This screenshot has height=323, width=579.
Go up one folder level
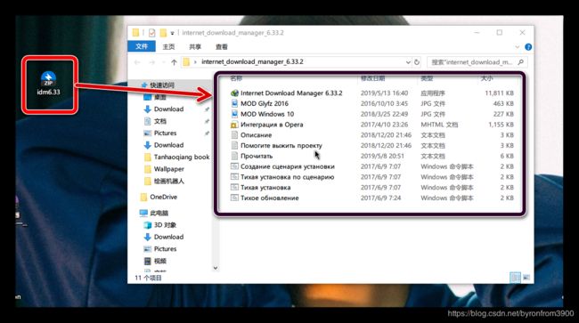(x=174, y=62)
